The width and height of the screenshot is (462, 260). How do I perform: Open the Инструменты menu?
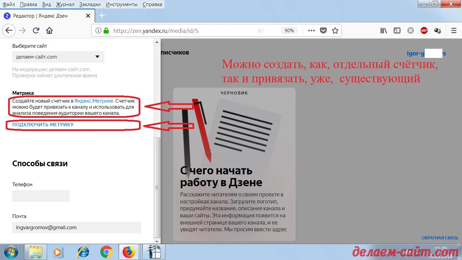tap(122, 4)
